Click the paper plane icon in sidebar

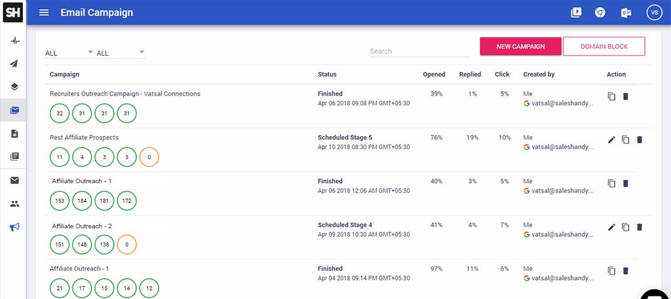click(14, 64)
